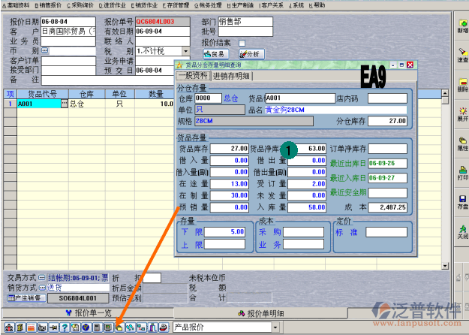Expand the 产品报价 dropdown at bottom
The height and width of the screenshot is (335, 469).
tap(275, 327)
